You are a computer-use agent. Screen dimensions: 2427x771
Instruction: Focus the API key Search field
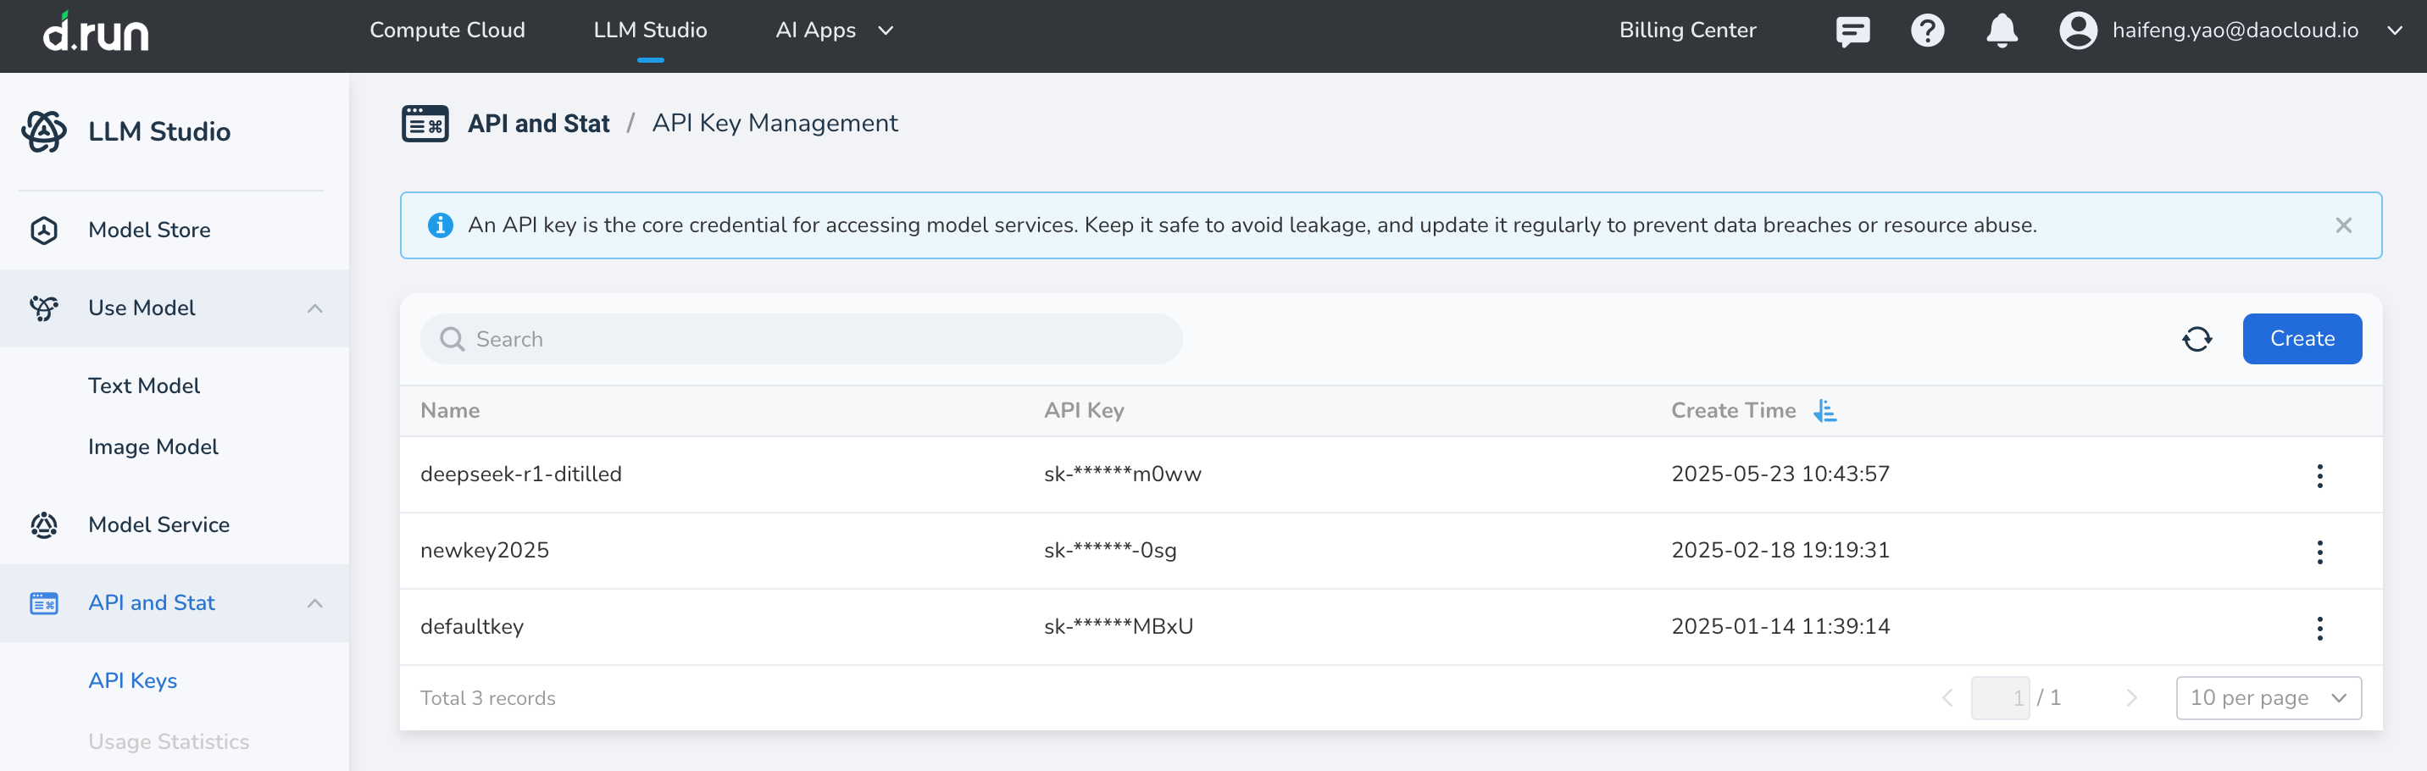click(801, 339)
